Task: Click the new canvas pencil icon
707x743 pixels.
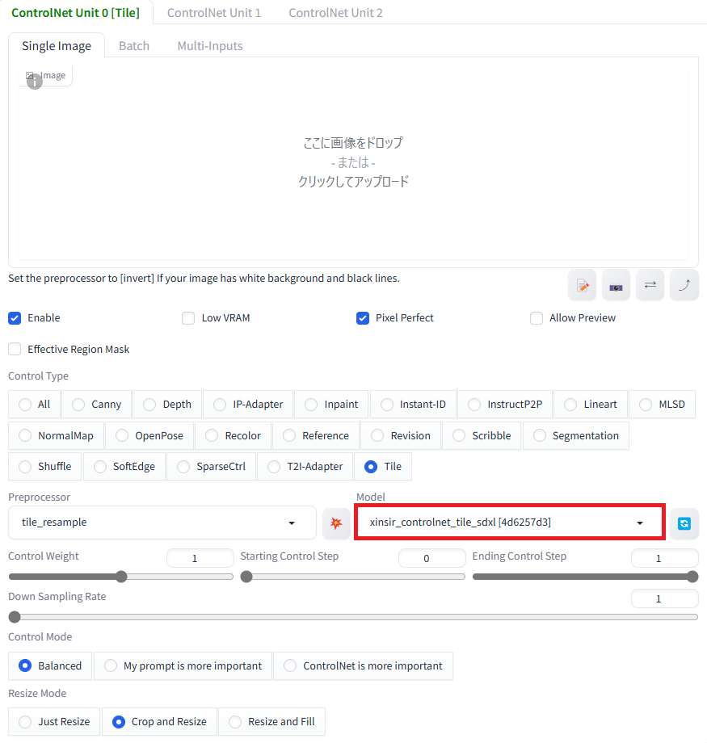Action: (x=583, y=285)
